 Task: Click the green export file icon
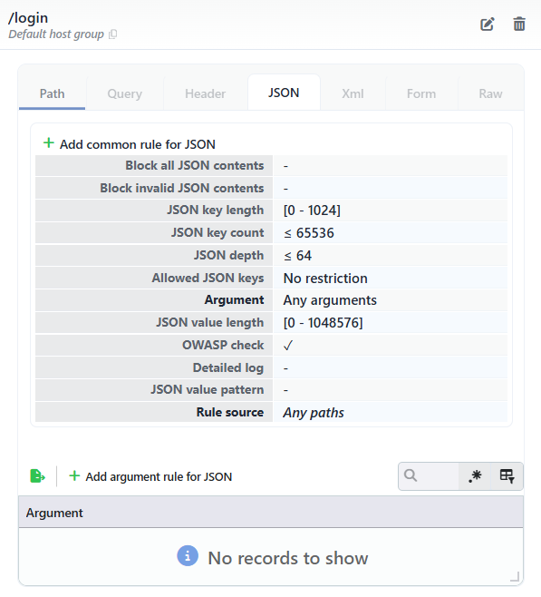click(x=38, y=476)
